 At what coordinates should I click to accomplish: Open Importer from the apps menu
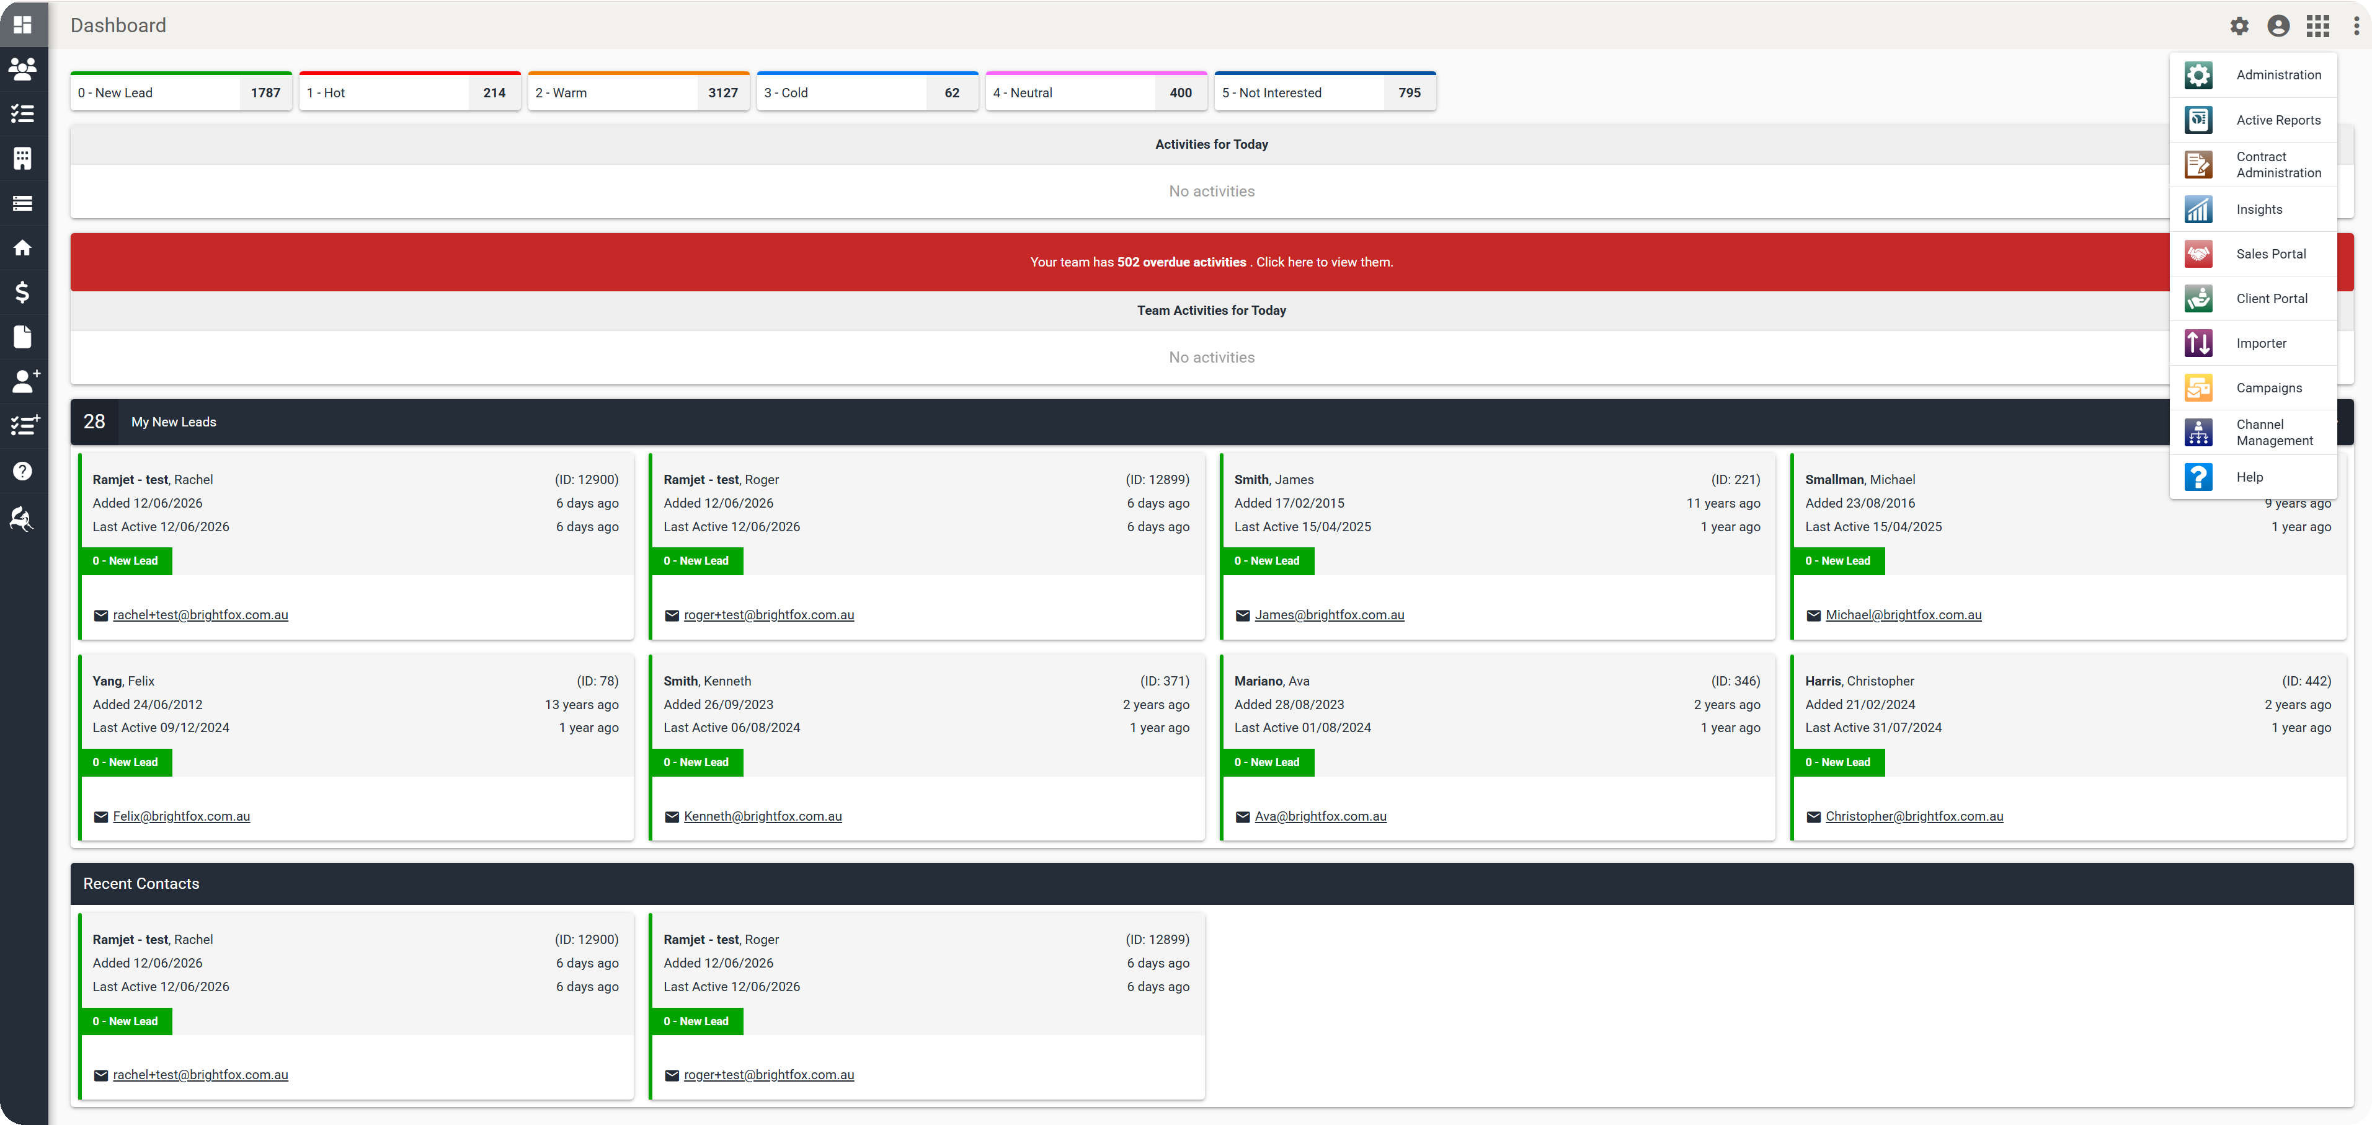pos(2252,343)
